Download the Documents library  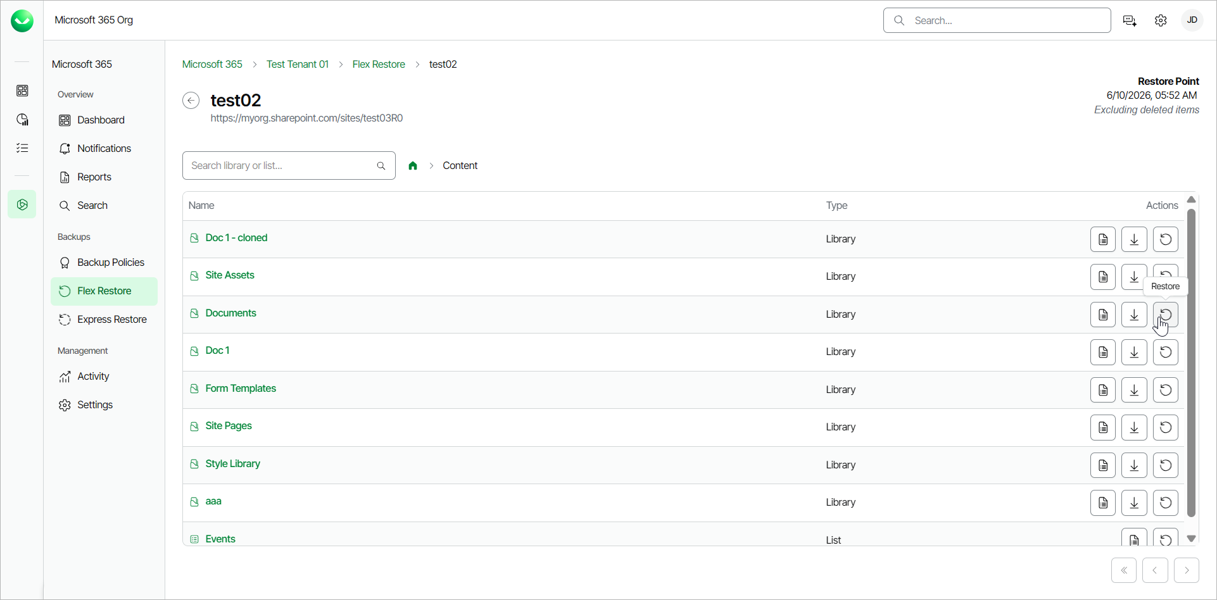pos(1134,315)
